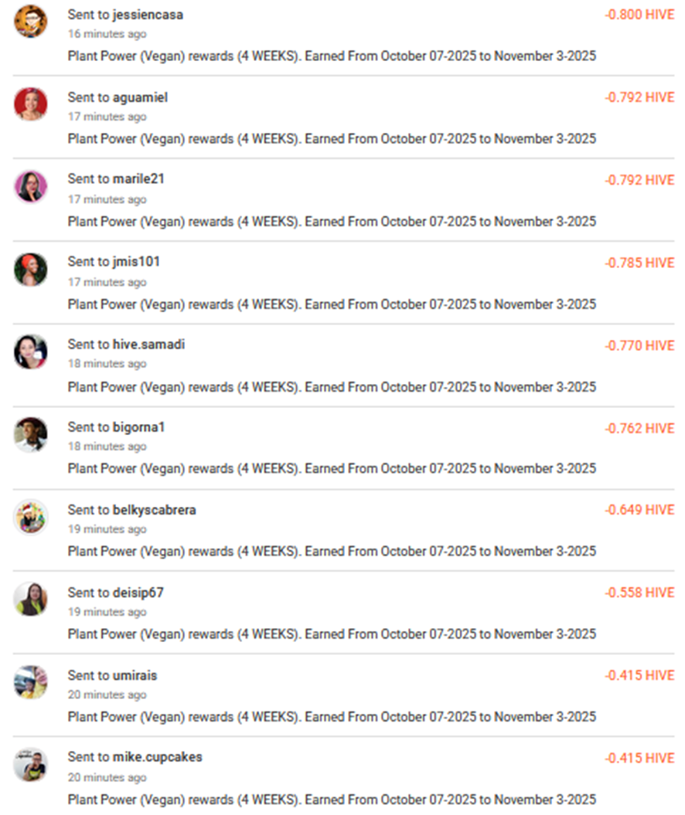Screen dimensions: 685x815
Task: Open the belkyscabrera account link
Action: [x=154, y=510]
